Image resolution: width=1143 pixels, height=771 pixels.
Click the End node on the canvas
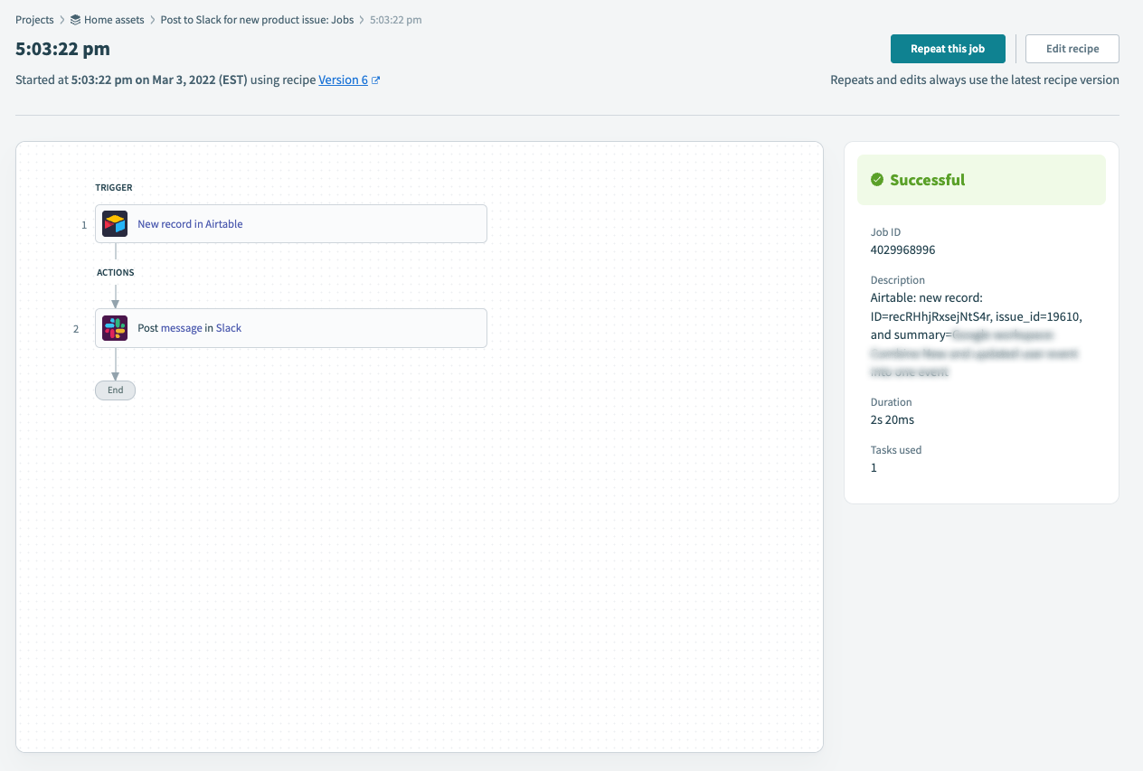[115, 390]
